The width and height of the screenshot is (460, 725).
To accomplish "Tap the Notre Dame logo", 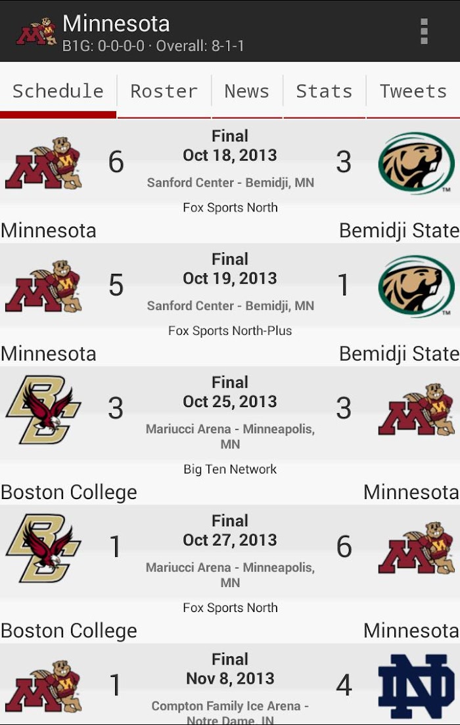I will 416,686.
